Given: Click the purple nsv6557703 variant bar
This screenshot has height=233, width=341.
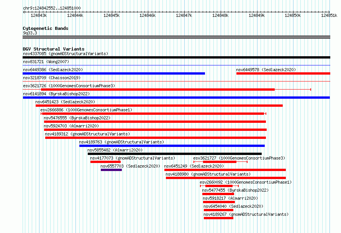Looking at the screenshot, I should [x=111, y=170].
